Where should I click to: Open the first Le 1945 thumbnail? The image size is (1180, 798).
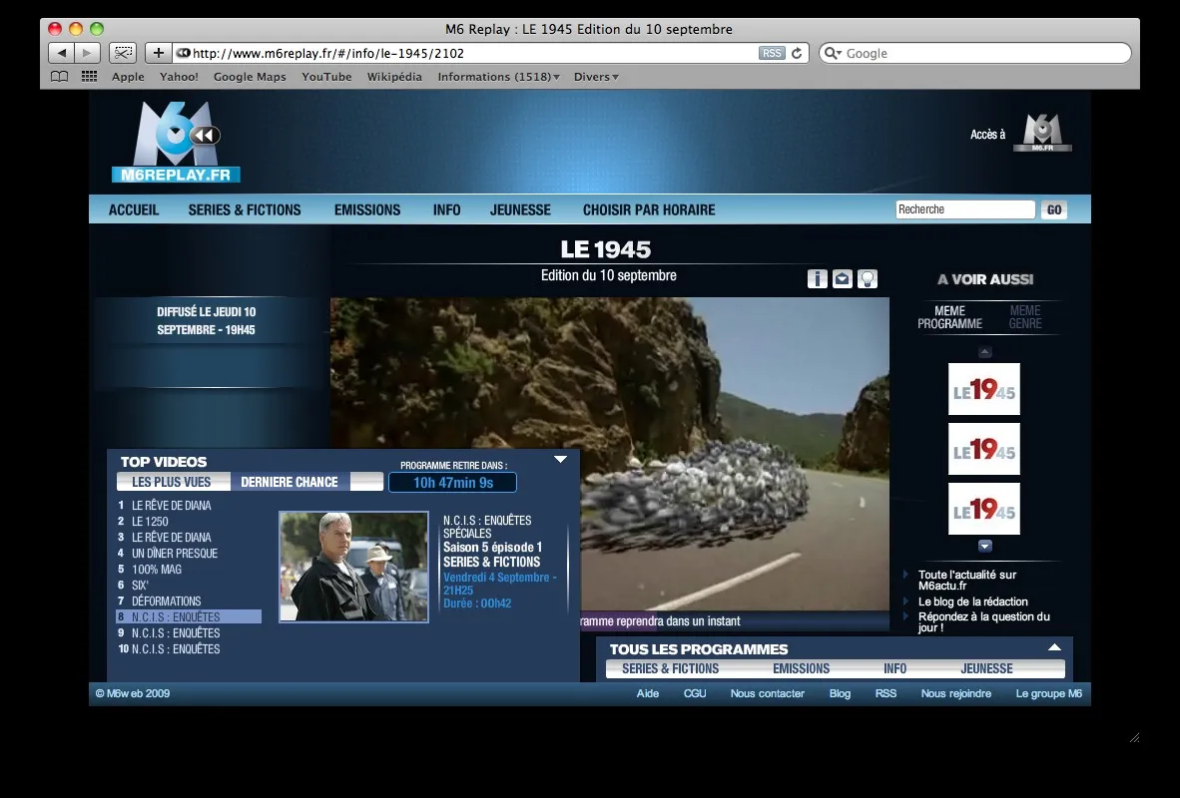[984, 389]
